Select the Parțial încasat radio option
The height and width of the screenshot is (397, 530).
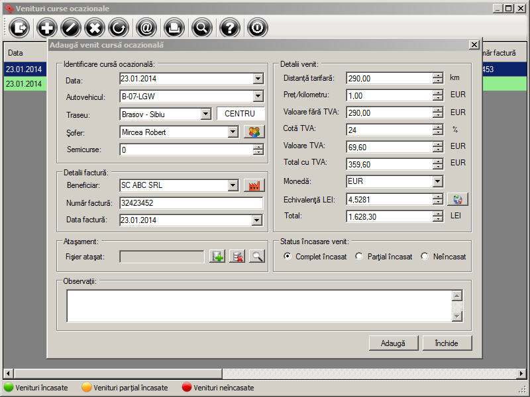(x=359, y=257)
